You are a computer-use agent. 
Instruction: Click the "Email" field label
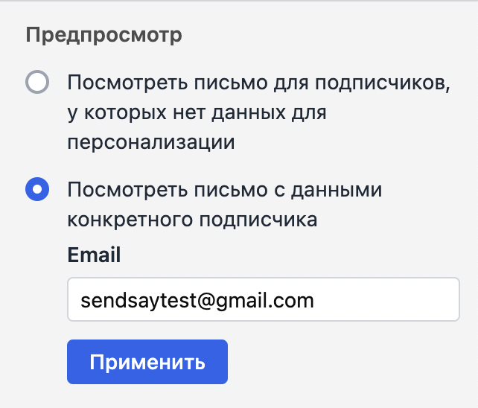(94, 255)
